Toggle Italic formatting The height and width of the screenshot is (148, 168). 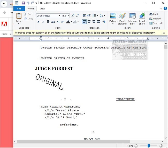point(43,22)
